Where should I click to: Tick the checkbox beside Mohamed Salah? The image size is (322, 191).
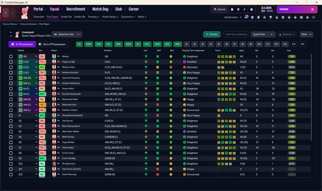11,99
